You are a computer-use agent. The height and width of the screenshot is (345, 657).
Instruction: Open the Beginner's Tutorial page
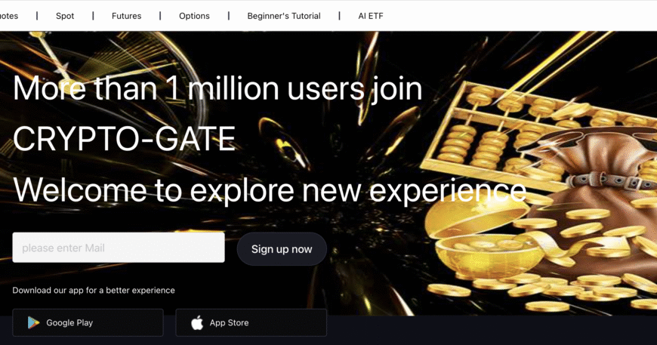pyautogui.click(x=284, y=16)
